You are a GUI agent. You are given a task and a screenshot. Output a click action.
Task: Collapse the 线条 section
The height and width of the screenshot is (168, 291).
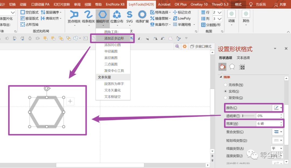tap(221, 77)
